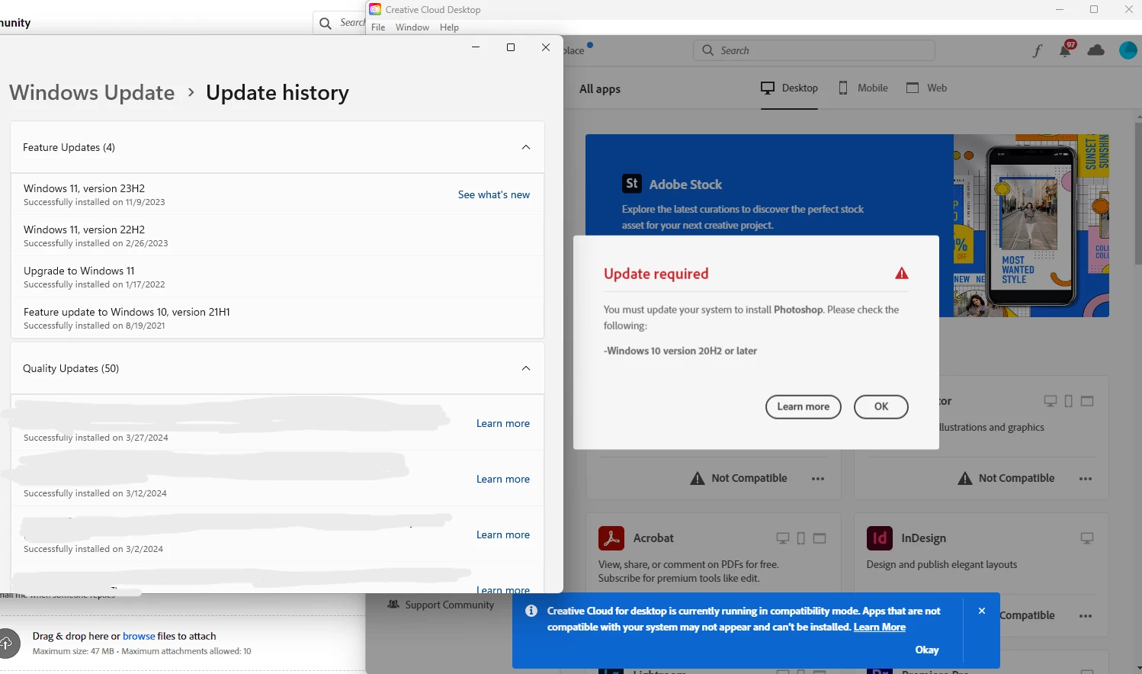Click the Acrobat app icon

click(611, 538)
